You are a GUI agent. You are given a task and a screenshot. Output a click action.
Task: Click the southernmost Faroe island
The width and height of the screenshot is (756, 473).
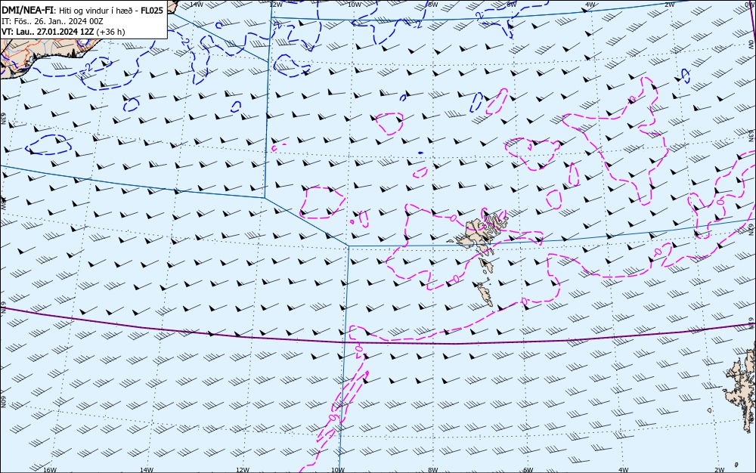[x=484, y=294]
